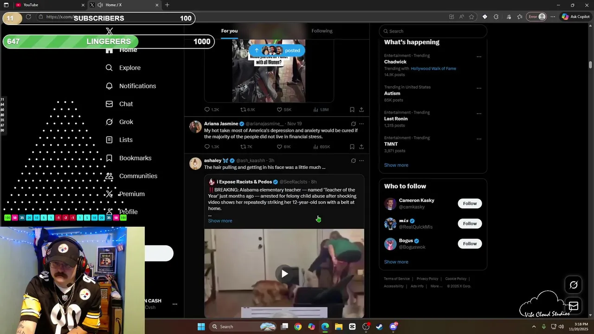The image size is (594, 334).
Task: Open Communities in the sidebar
Action: [131, 176]
